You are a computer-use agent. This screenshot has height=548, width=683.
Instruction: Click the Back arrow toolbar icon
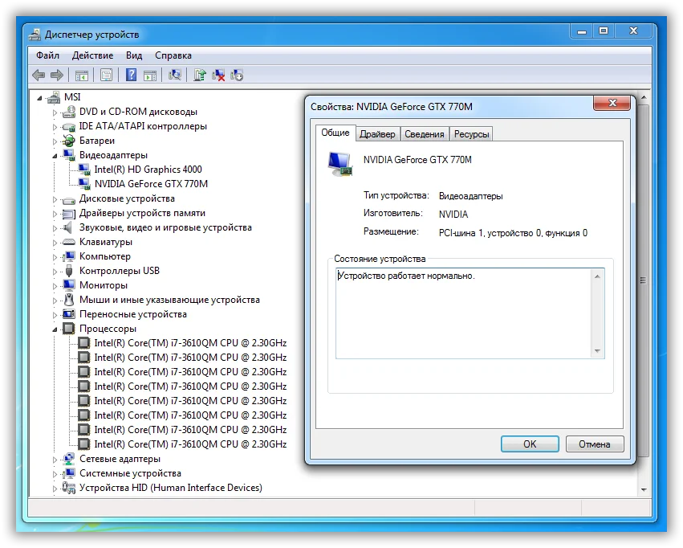tap(39, 76)
